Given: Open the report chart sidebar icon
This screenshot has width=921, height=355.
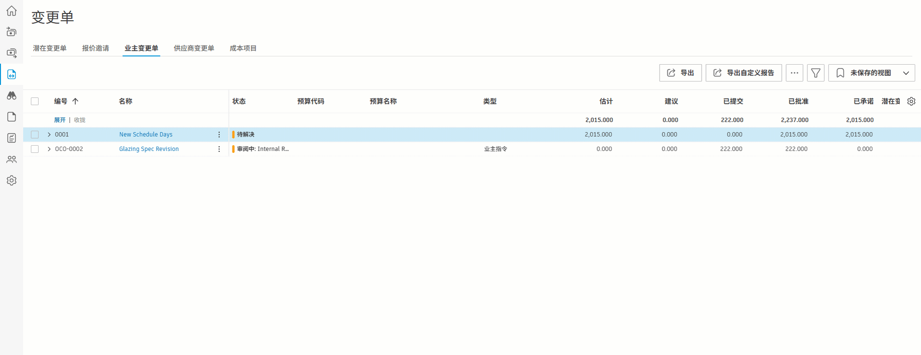Looking at the screenshot, I should [12, 138].
